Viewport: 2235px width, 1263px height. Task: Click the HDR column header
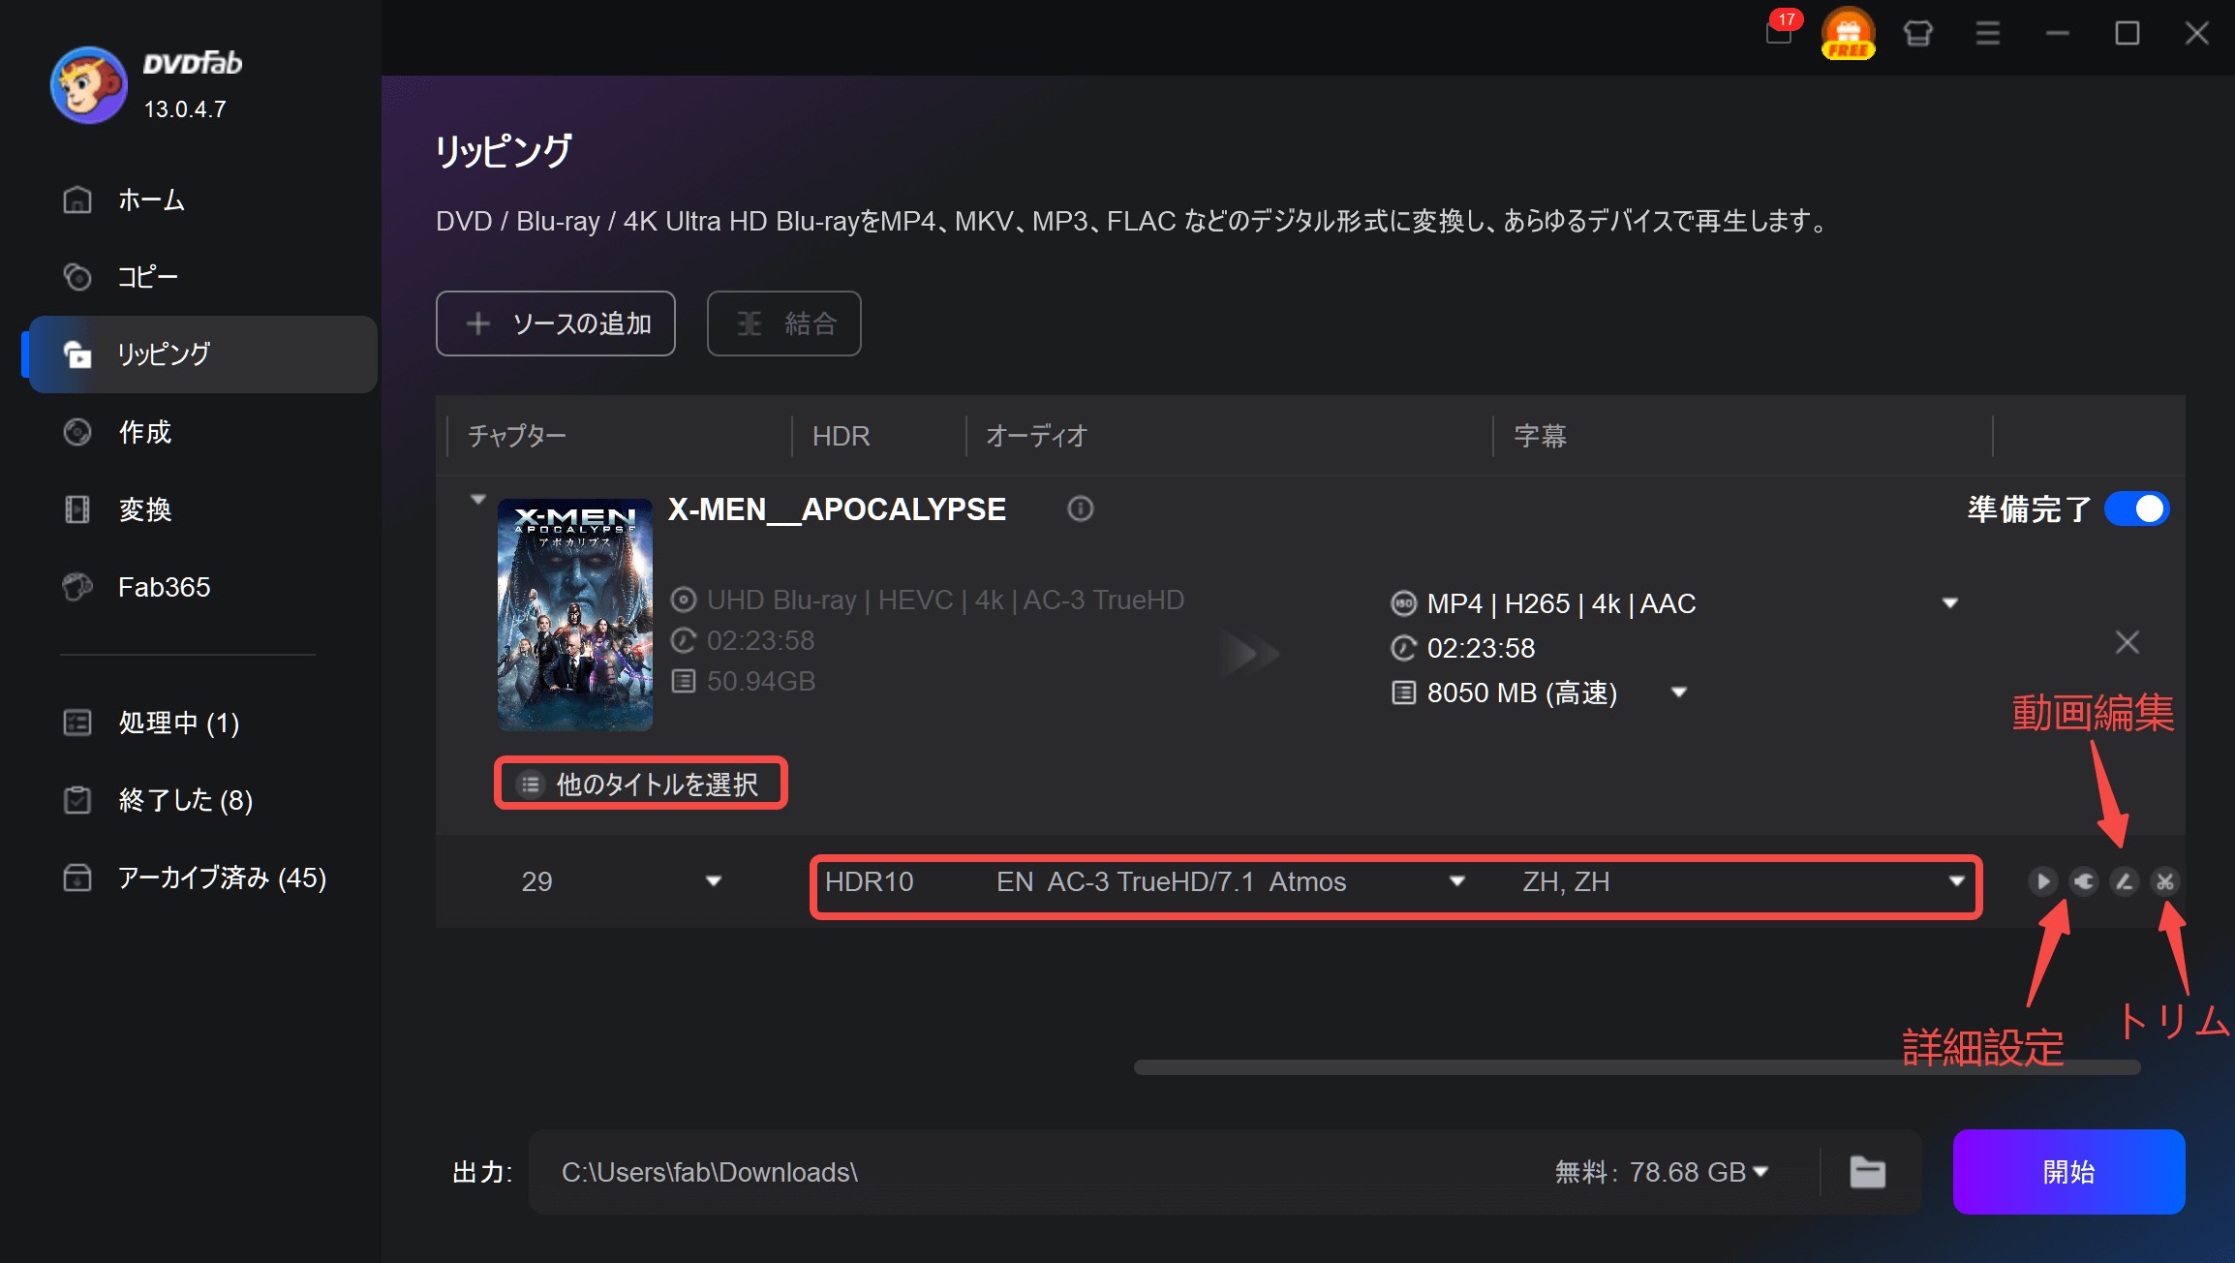click(x=841, y=436)
